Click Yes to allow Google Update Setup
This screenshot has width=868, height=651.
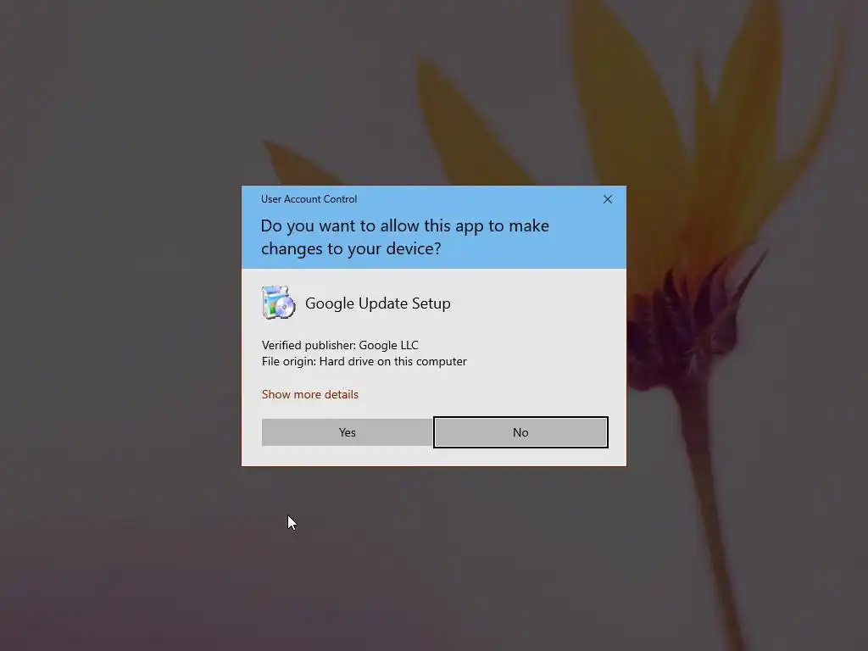347,432
